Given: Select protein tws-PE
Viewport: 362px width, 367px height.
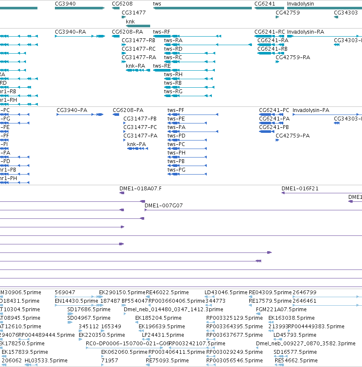Looking at the screenshot, I should pos(187,123).
